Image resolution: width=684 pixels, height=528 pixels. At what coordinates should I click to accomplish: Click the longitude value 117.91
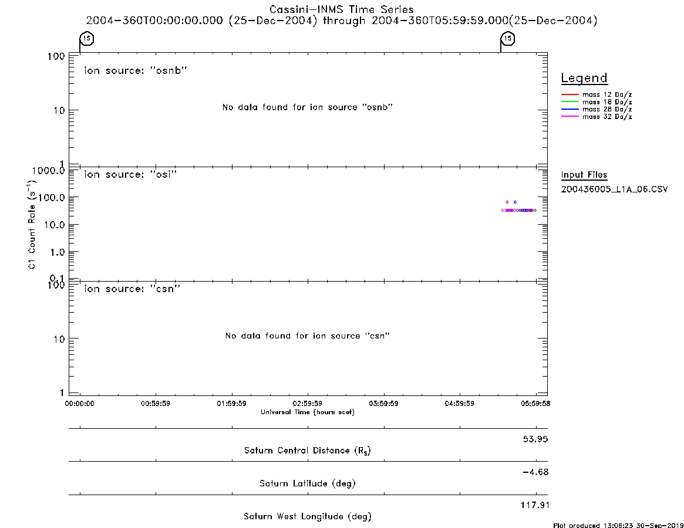535,505
